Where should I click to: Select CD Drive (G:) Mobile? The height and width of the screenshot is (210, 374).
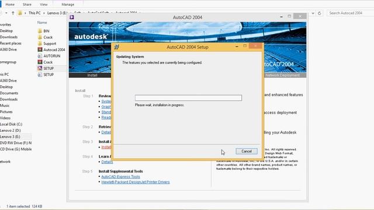click(16, 149)
